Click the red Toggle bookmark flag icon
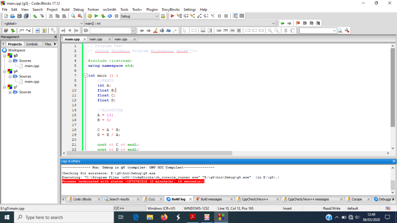Screen dimensions: 397x223 298,23
